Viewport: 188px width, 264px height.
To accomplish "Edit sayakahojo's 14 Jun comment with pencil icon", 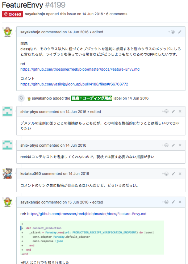I will click(x=180, y=32).
